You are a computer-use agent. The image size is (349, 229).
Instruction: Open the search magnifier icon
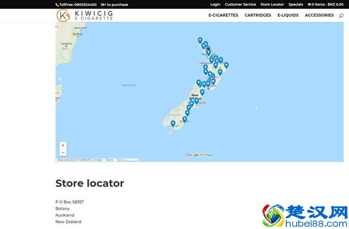pyautogui.click(x=341, y=15)
